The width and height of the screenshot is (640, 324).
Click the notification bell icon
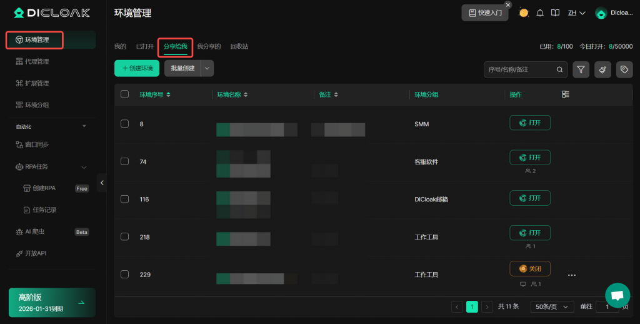point(540,13)
